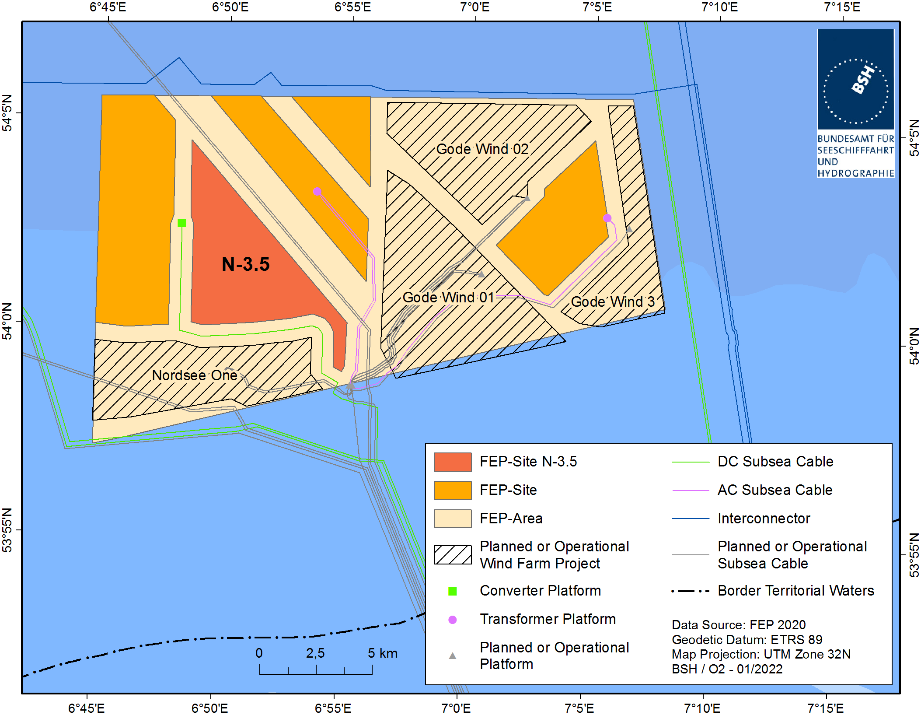Click the Transformer Platform legend circle
The height and width of the screenshot is (715, 921).
click(453, 620)
